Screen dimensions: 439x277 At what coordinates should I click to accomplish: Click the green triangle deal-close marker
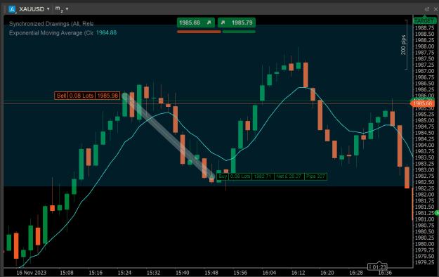[x=212, y=176]
